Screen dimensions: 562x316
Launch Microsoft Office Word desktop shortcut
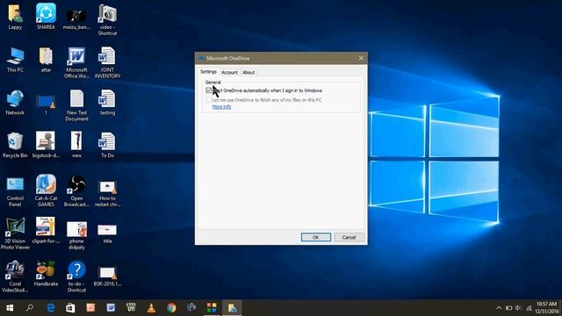point(76,62)
